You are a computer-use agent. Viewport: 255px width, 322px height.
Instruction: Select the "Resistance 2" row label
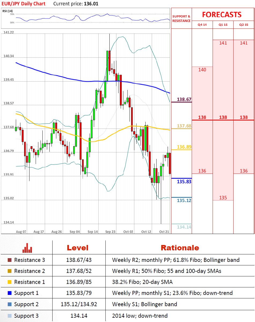[29, 271]
